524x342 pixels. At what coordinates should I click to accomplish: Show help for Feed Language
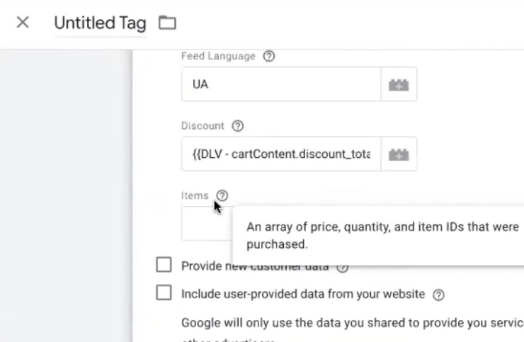268,57
